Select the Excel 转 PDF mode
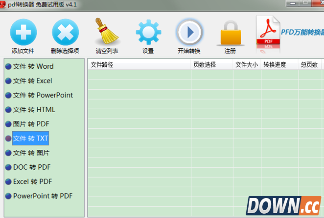 click(x=33, y=181)
